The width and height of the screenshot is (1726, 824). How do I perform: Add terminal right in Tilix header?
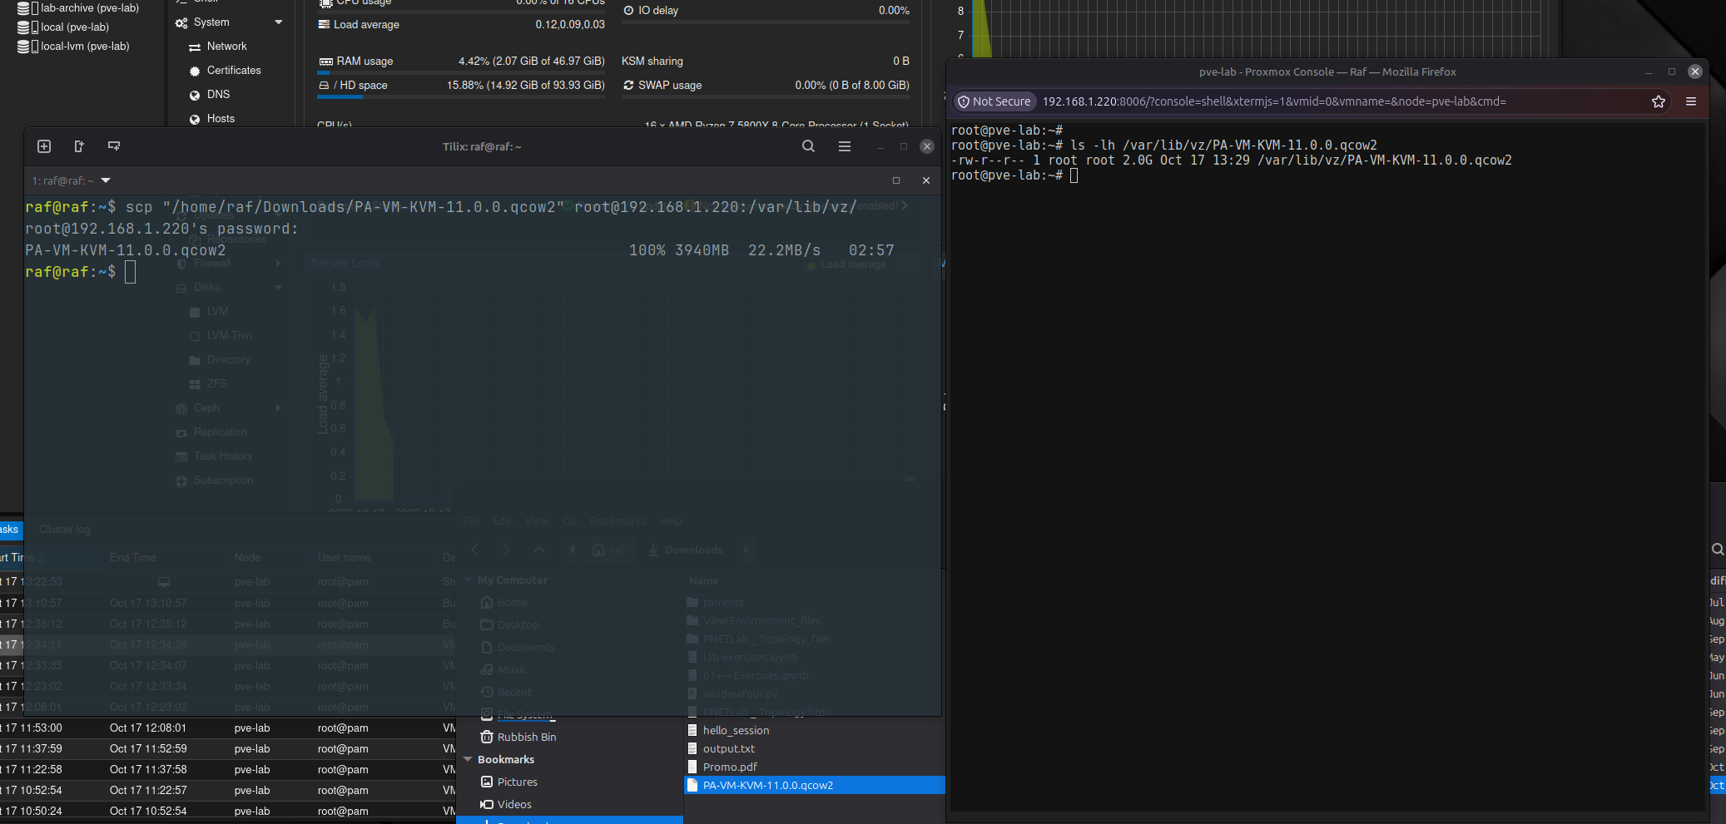pyautogui.click(x=79, y=146)
